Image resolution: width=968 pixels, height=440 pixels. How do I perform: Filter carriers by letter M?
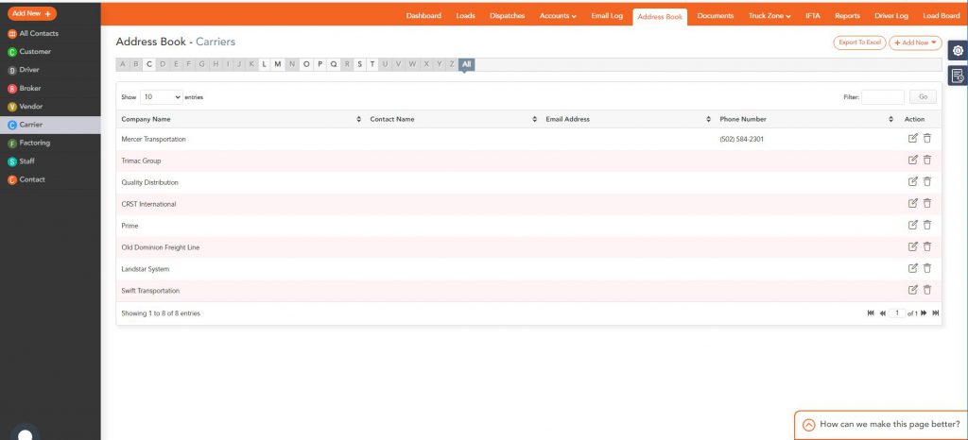click(278, 64)
